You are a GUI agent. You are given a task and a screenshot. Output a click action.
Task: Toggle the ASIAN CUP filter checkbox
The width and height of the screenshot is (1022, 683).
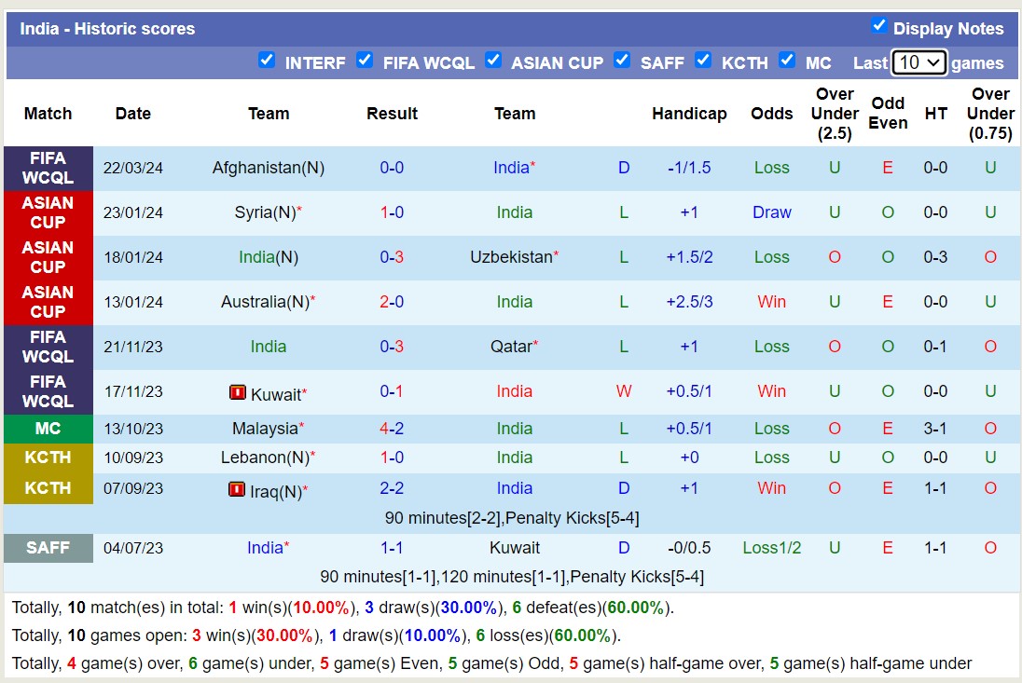click(493, 61)
